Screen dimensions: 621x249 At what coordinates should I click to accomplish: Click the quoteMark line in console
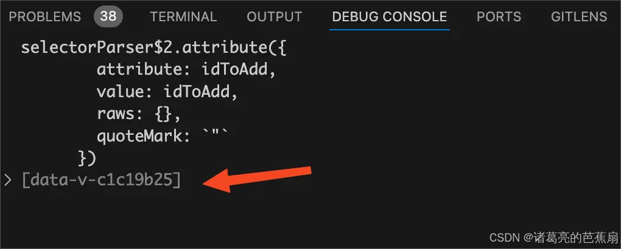click(x=163, y=137)
